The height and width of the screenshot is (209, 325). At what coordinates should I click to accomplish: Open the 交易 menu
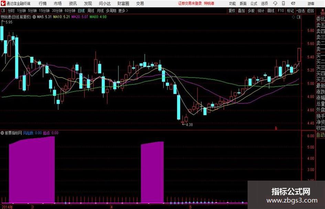click(140, 3)
